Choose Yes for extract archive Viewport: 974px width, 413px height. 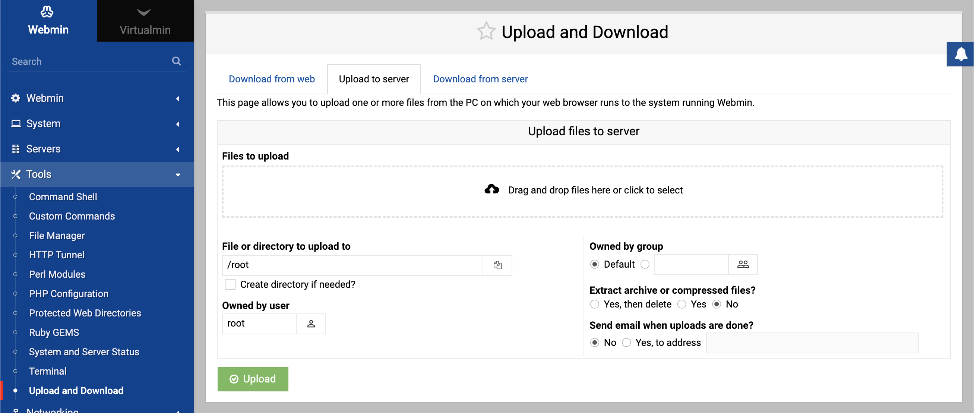(682, 304)
